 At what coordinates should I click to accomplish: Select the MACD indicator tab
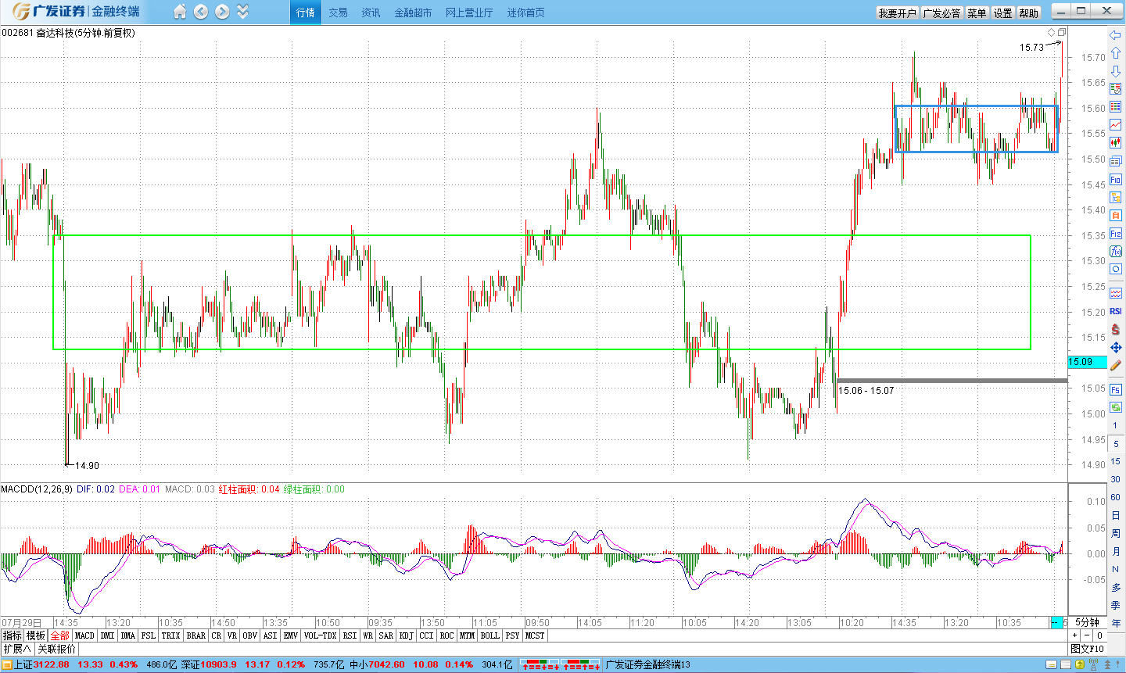[84, 635]
